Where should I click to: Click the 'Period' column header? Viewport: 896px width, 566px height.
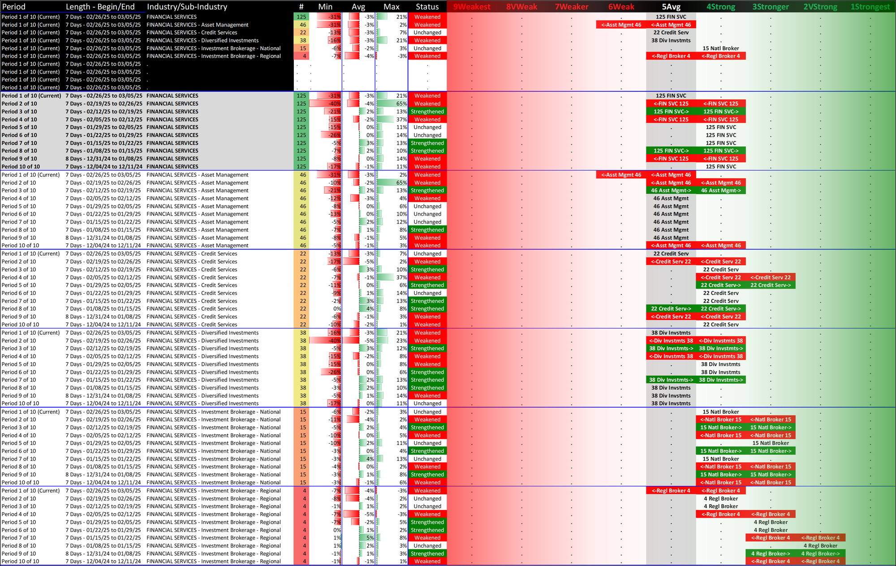14,7
